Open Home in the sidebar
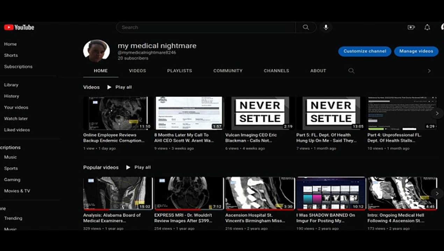 (x=10, y=44)
